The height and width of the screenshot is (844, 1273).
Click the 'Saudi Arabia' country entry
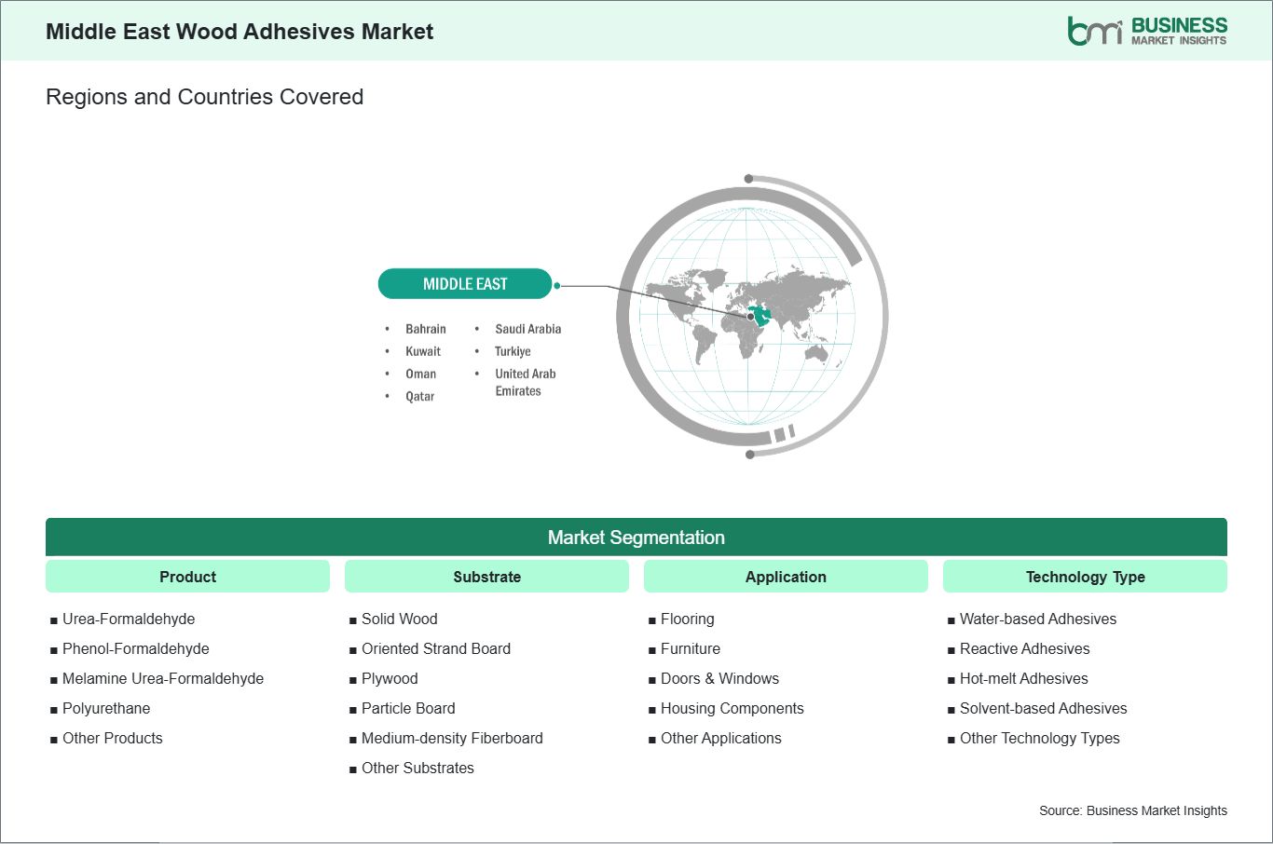pos(528,329)
